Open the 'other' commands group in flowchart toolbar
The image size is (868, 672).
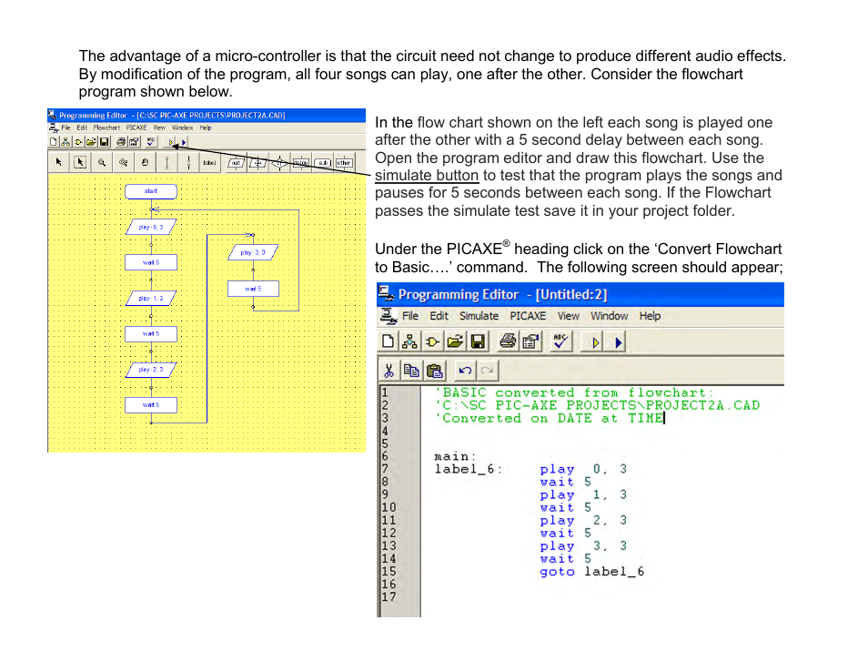tap(344, 162)
